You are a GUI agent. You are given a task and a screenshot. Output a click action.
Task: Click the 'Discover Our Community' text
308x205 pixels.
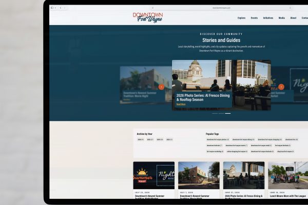click(221, 34)
